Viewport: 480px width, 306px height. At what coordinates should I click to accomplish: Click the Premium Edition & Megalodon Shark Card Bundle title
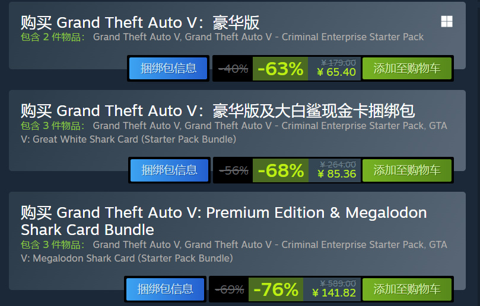[223, 221]
